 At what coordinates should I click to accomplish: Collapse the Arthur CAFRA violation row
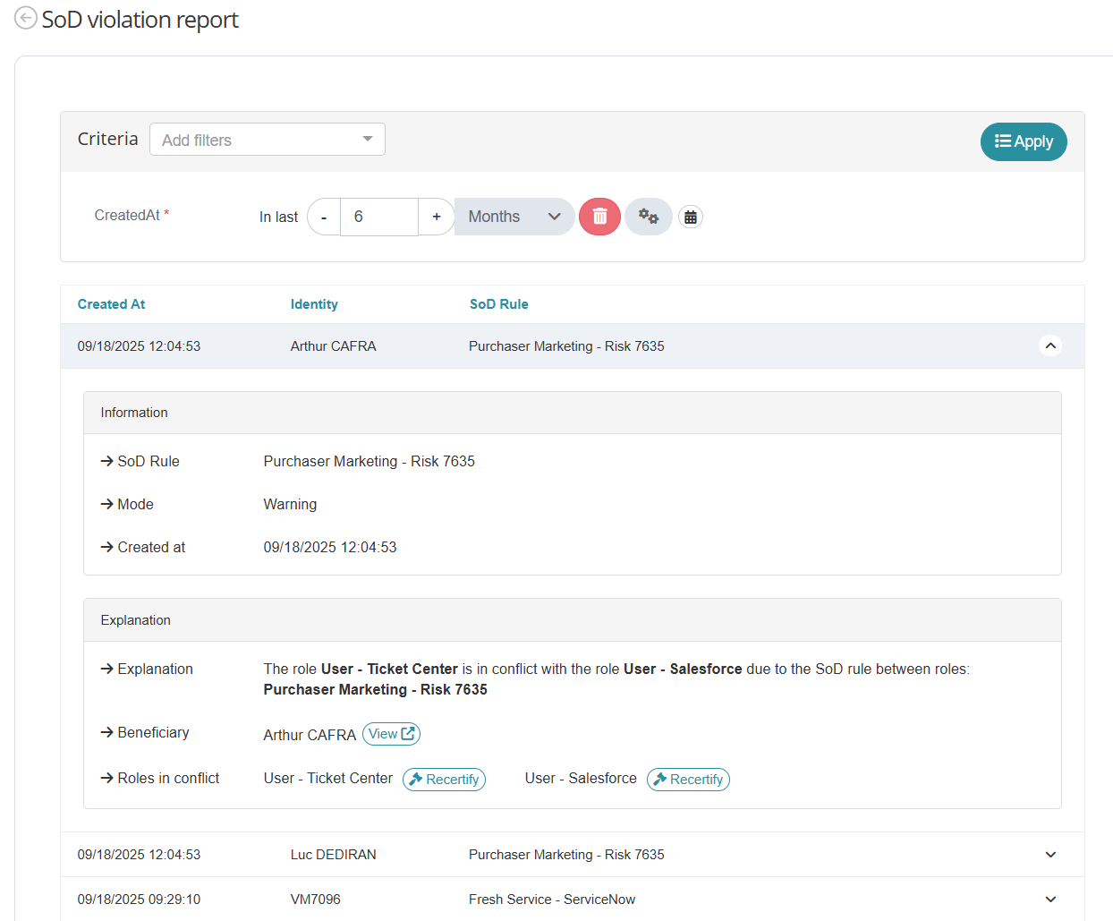pos(1050,345)
